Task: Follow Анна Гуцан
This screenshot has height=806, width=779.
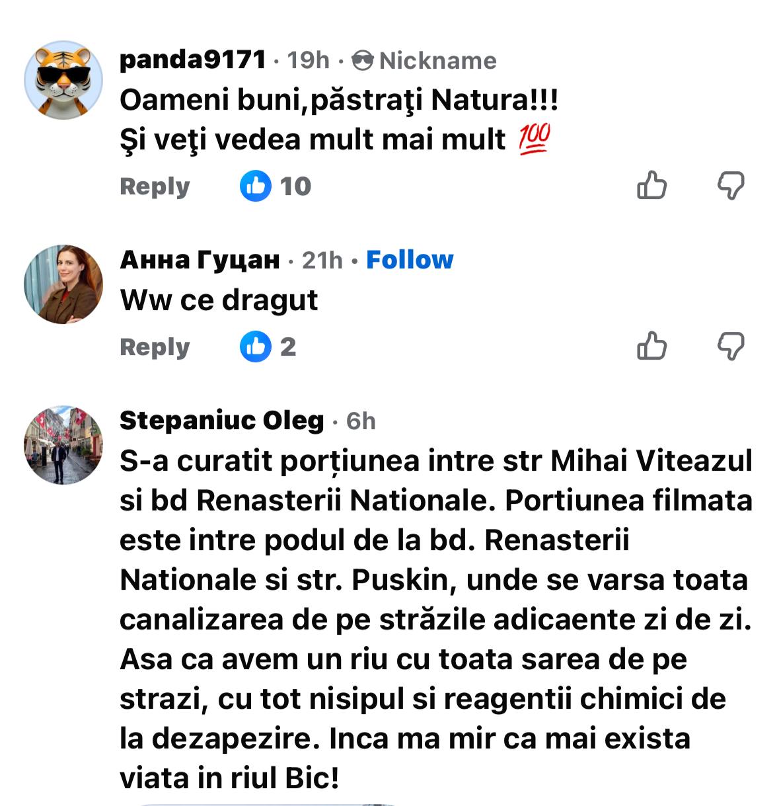Action: [x=410, y=260]
